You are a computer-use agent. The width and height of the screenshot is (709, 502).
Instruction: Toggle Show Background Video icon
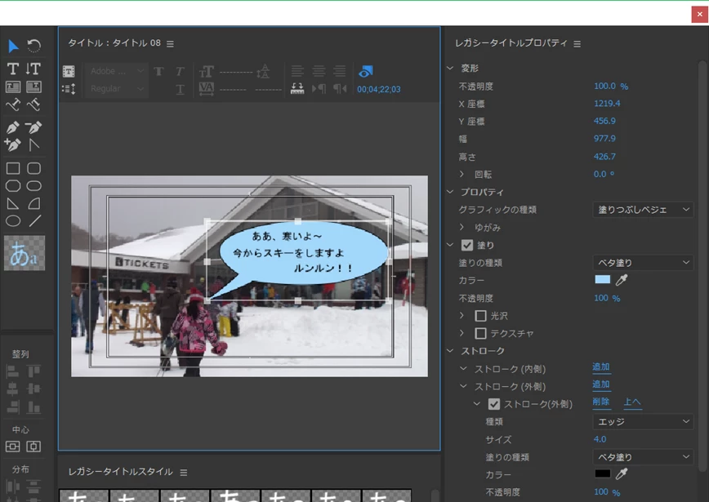tap(365, 71)
